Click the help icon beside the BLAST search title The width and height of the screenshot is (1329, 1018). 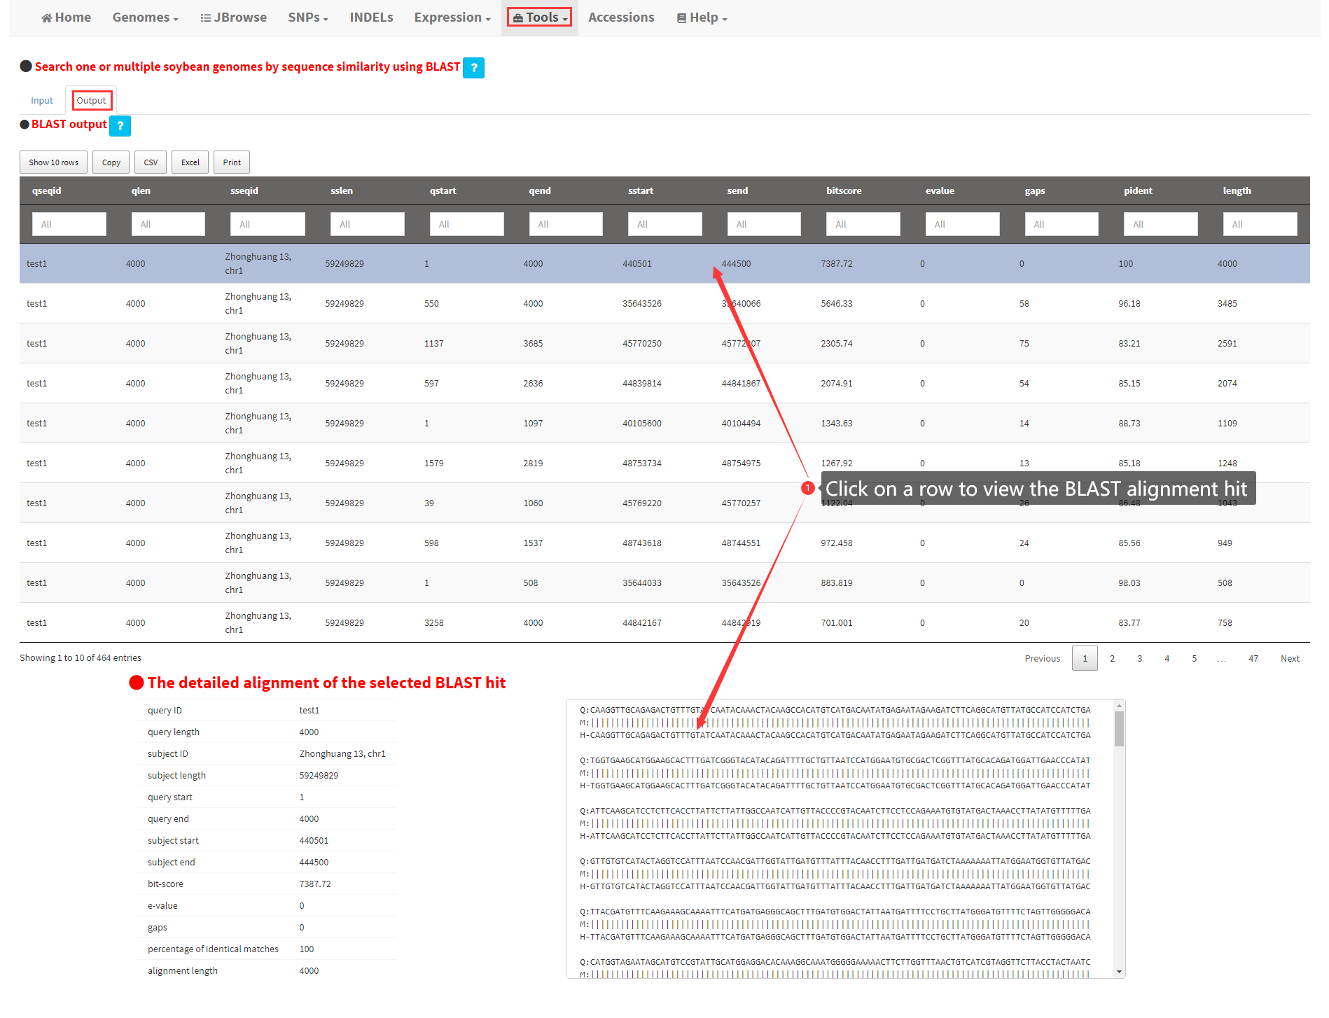pos(473,68)
